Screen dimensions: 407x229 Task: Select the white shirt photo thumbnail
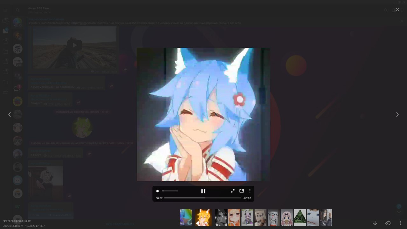click(x=313, y=218)
